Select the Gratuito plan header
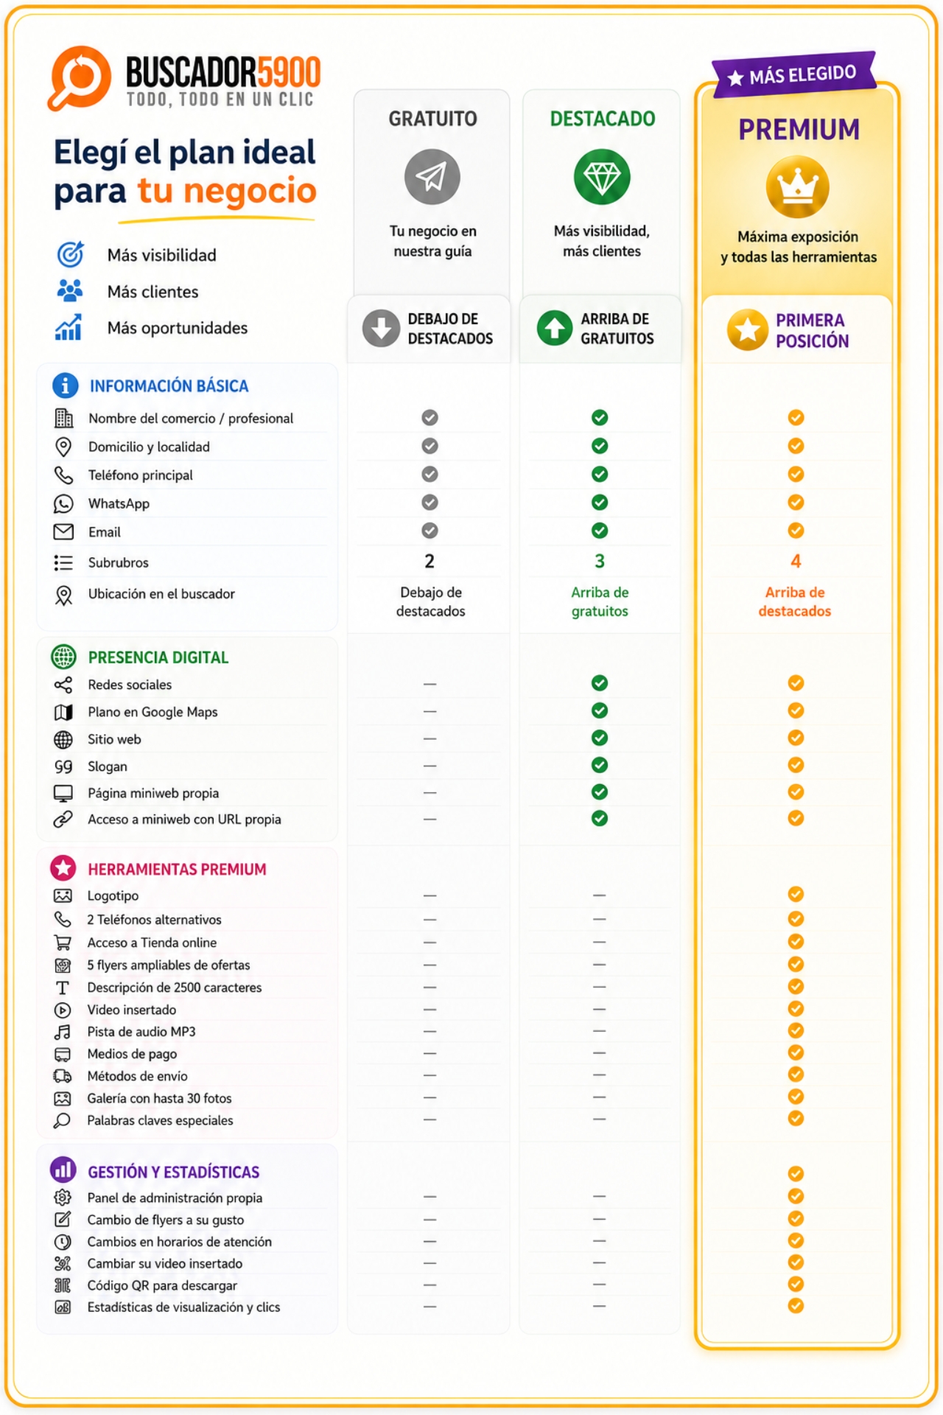 [432, 119]
